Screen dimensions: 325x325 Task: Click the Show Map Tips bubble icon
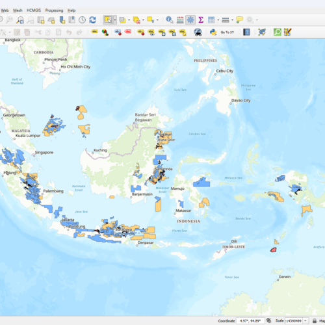point(239,20)
